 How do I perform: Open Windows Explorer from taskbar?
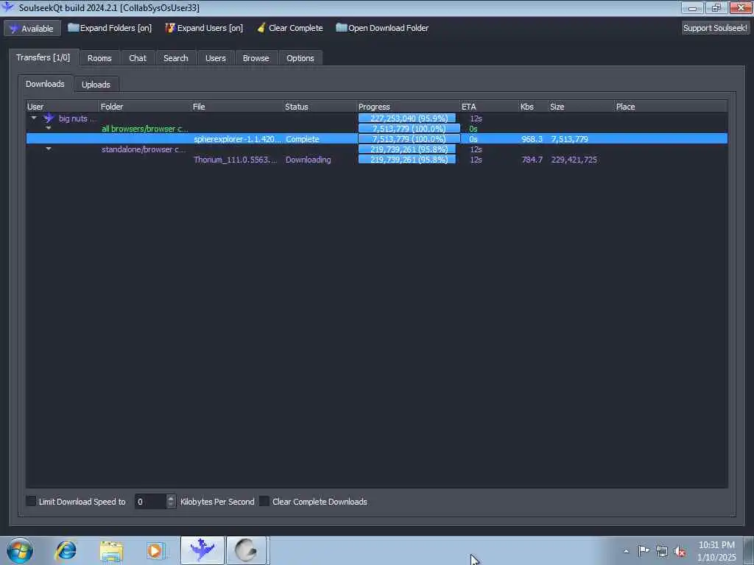tap(112, 550)
